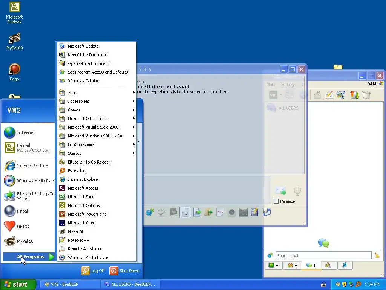Click gear icon beside Search chat

(x=270, y=255)
